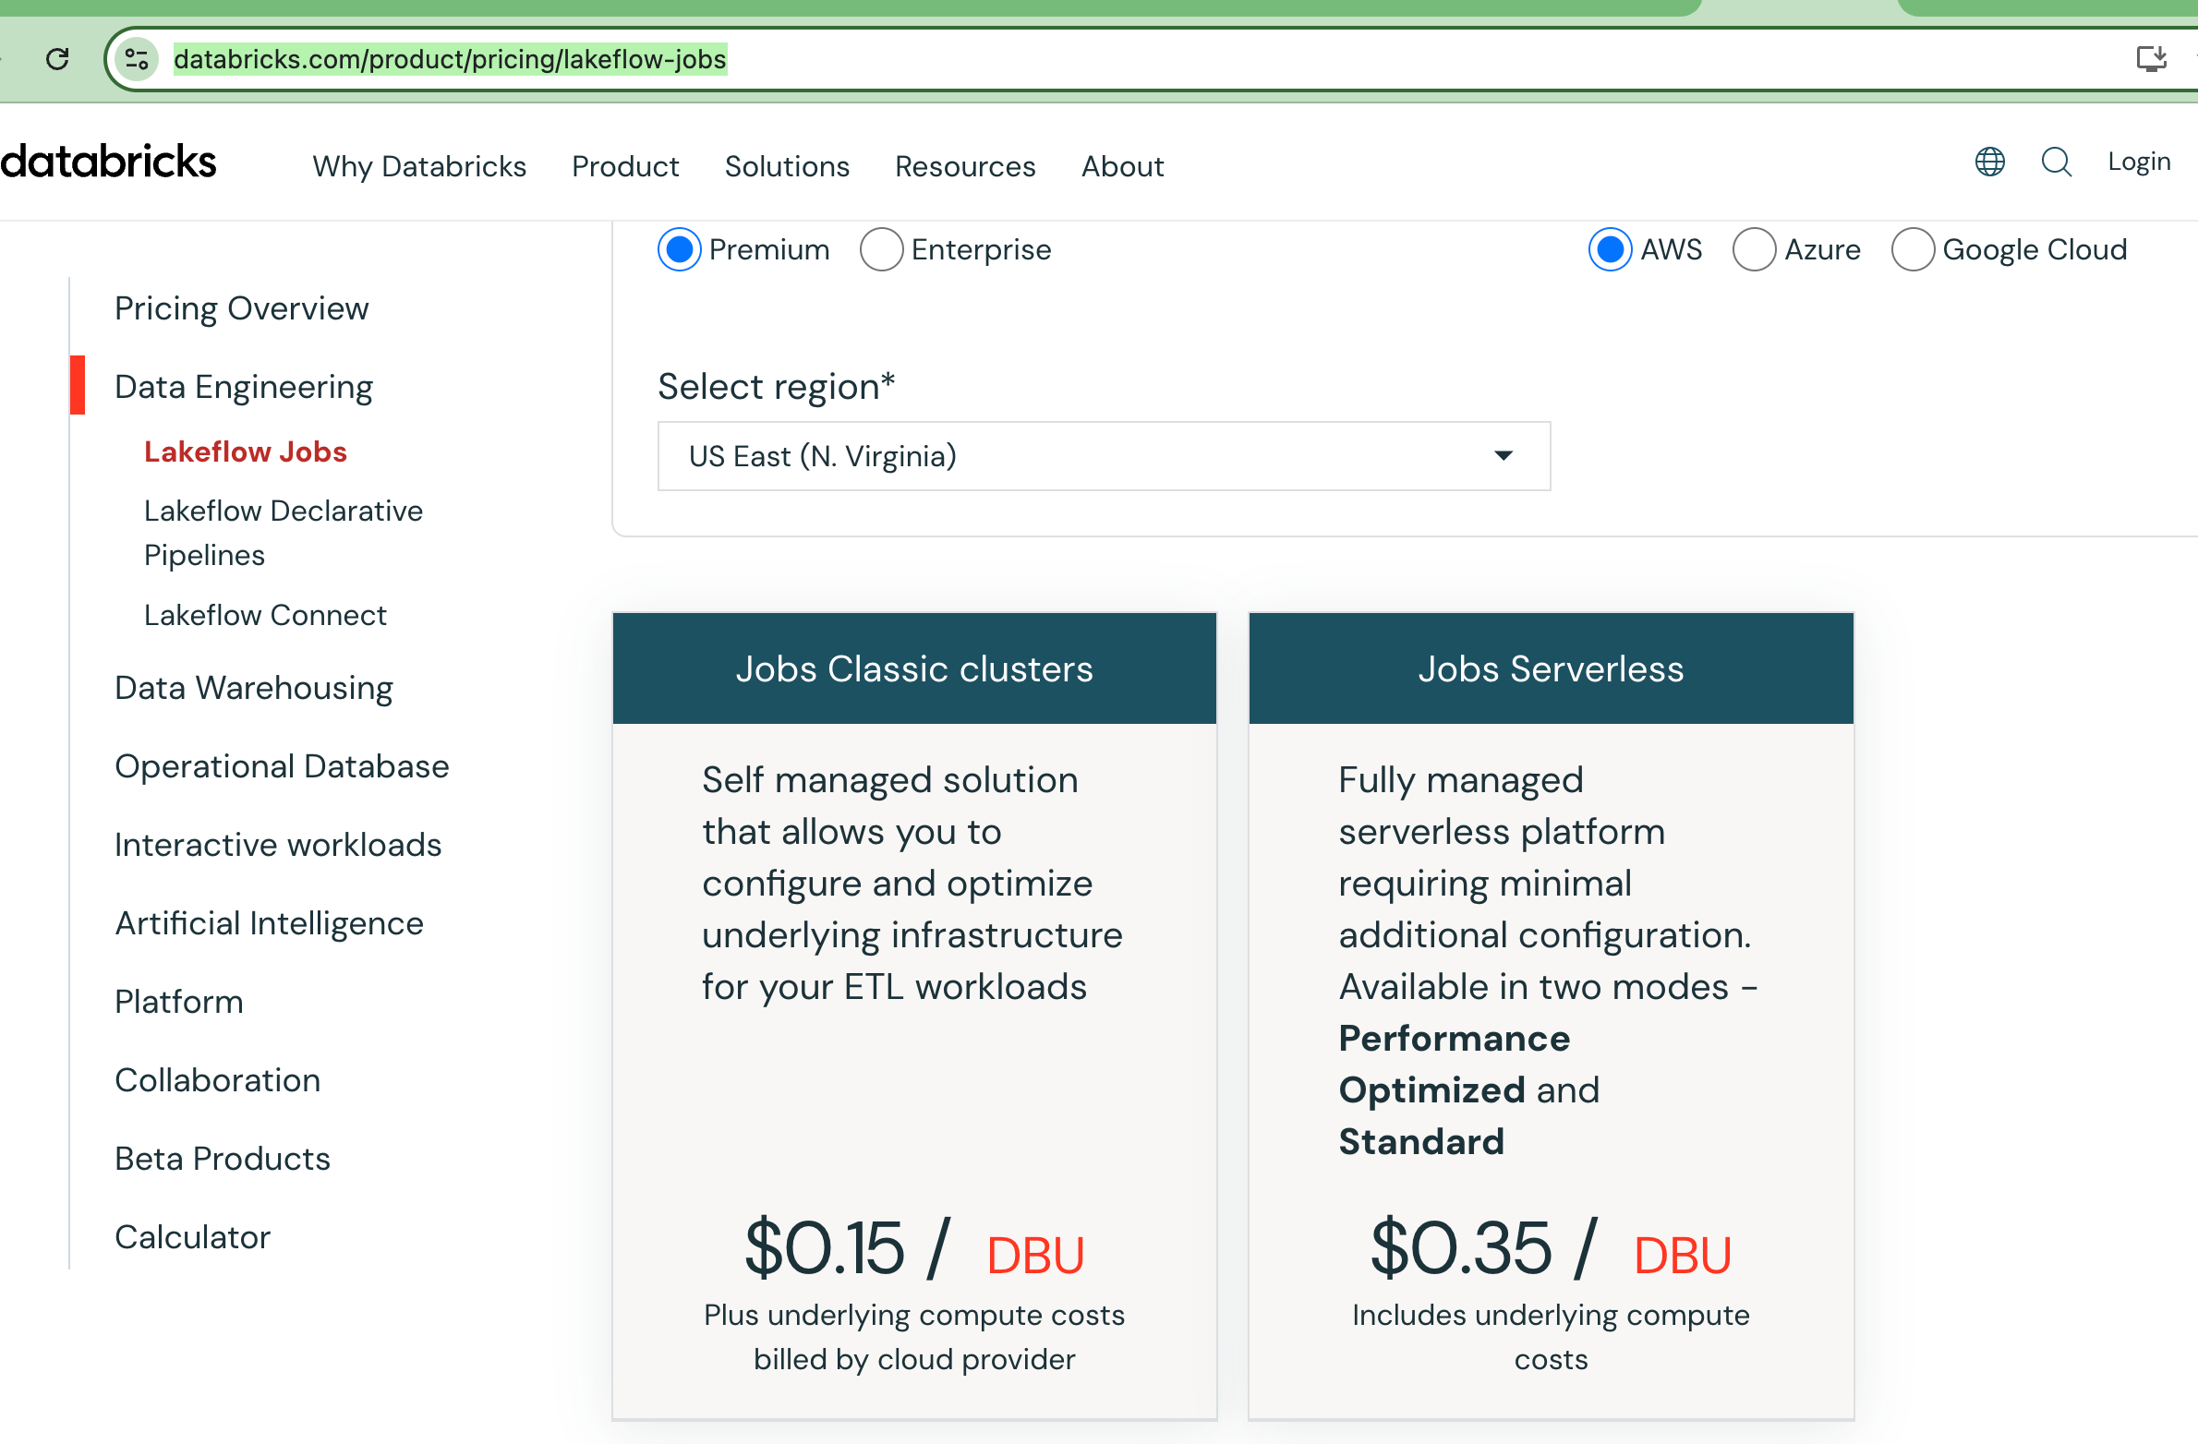
Task: Open site information icon in address bar
Action: 138,59
